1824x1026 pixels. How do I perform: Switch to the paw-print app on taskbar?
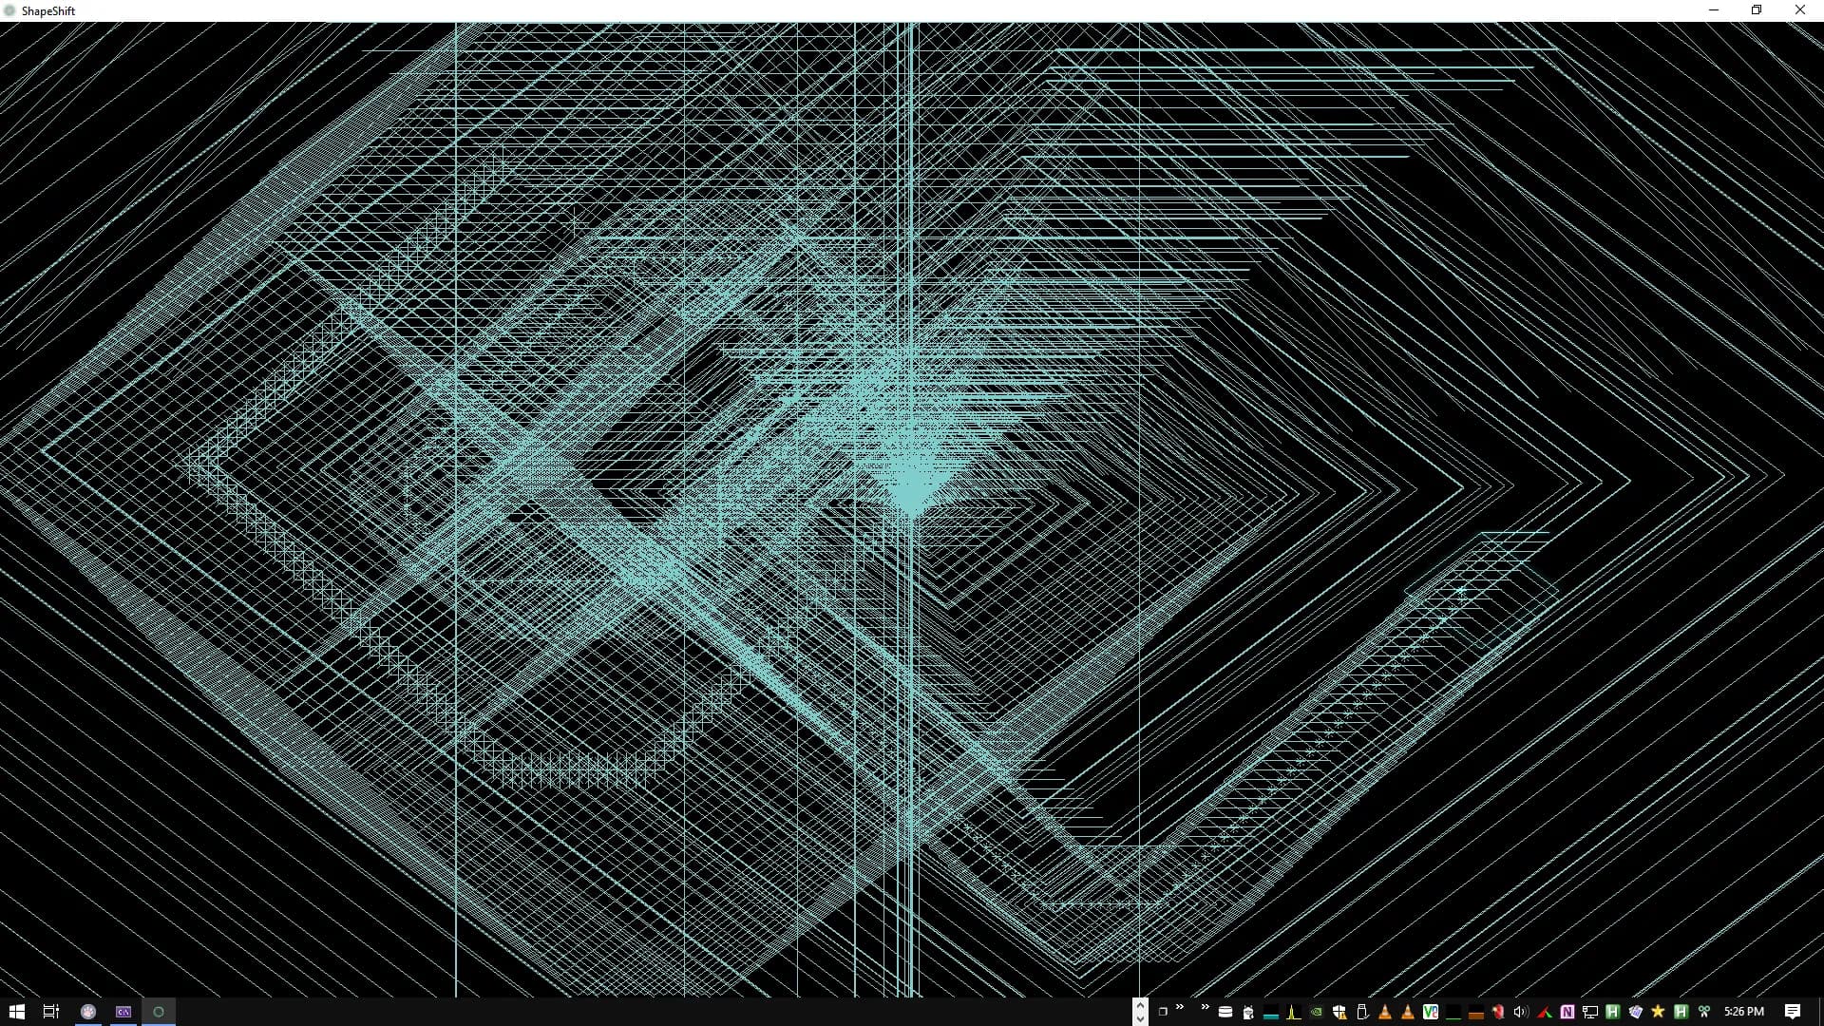(x=88, y=1012)
